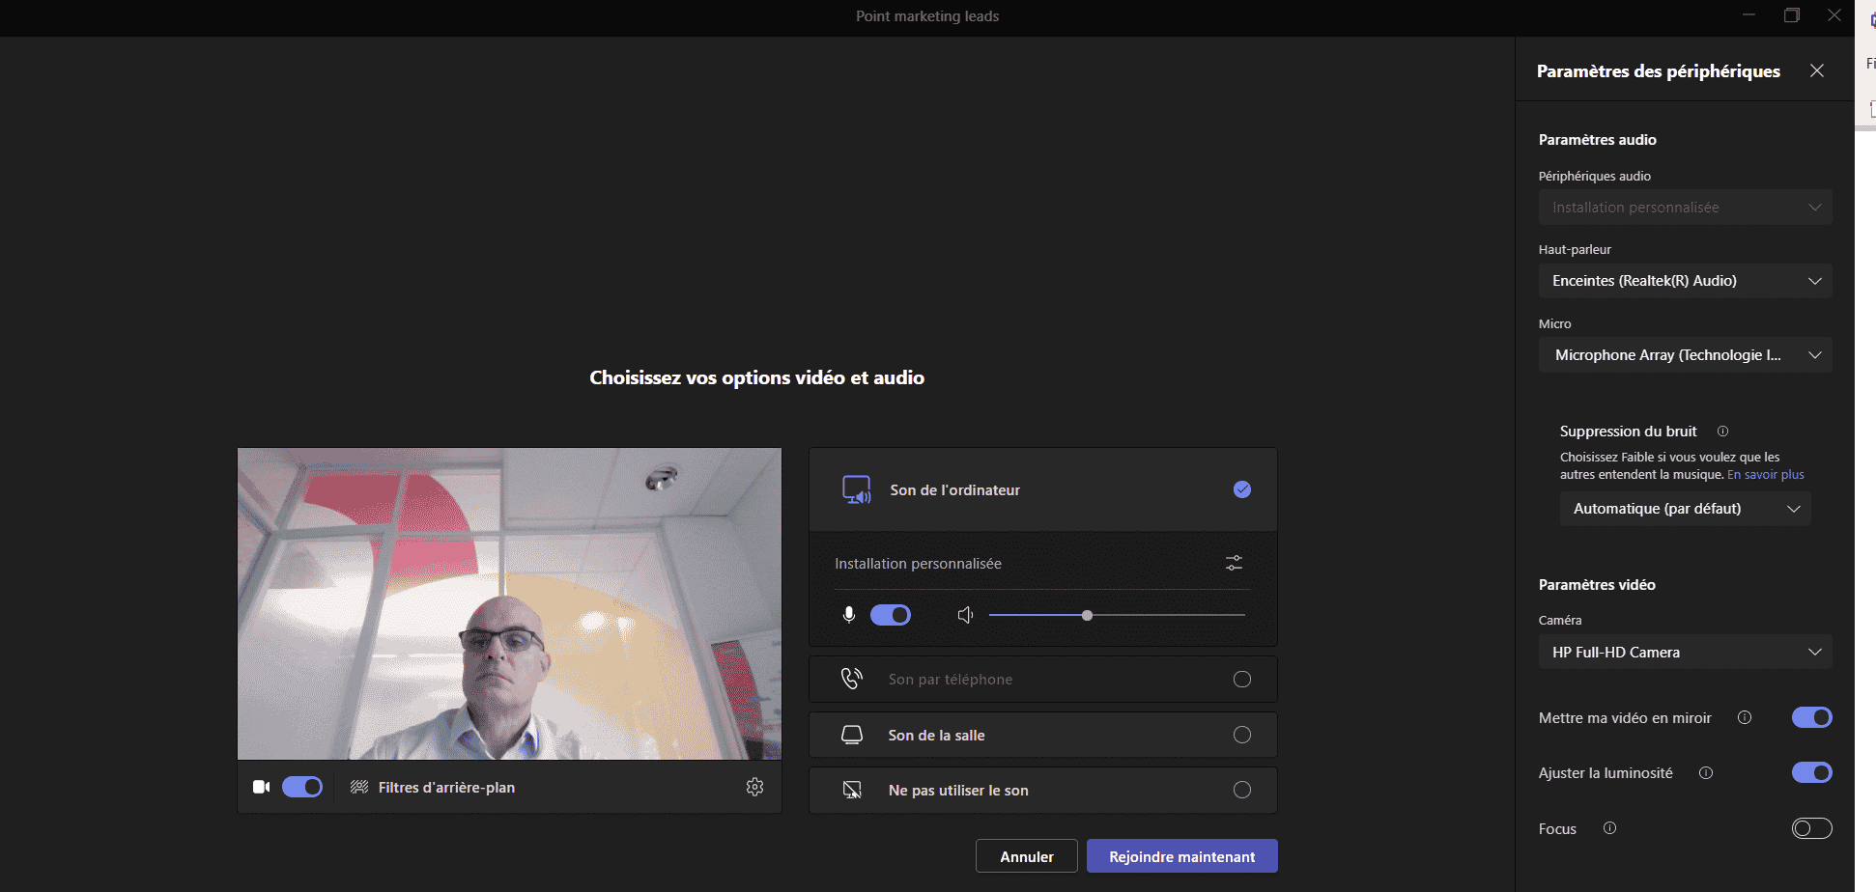This screenshot has height=892, width=1876.
Task: Click info icon beside Suppression du bruit
Action: pos(1722,432)
